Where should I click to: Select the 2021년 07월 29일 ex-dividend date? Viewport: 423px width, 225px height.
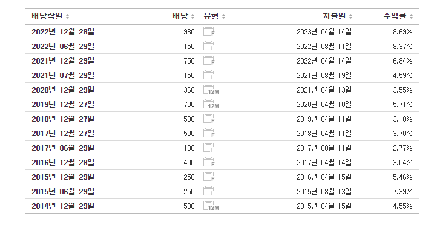63,75
